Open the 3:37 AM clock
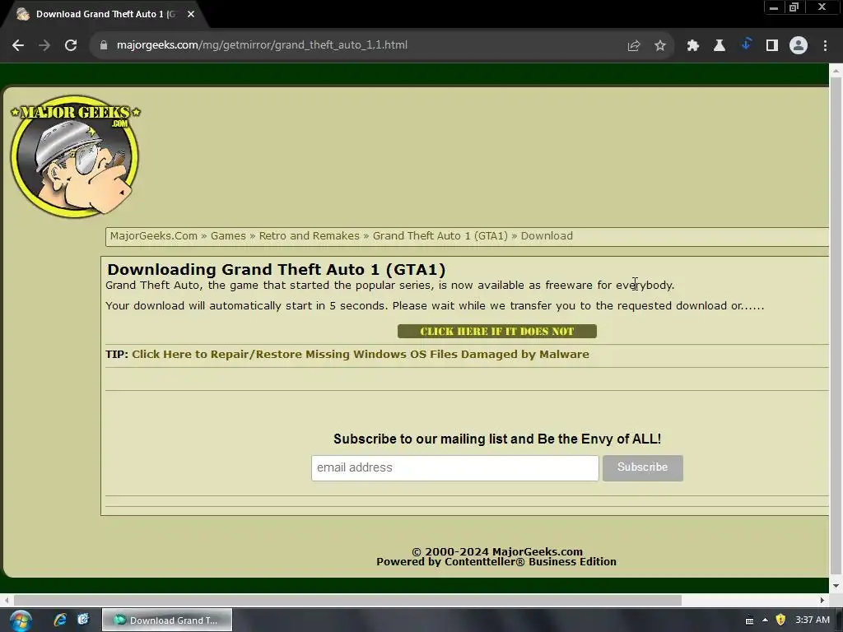This screenshot has height=632, width=843. 813,620
